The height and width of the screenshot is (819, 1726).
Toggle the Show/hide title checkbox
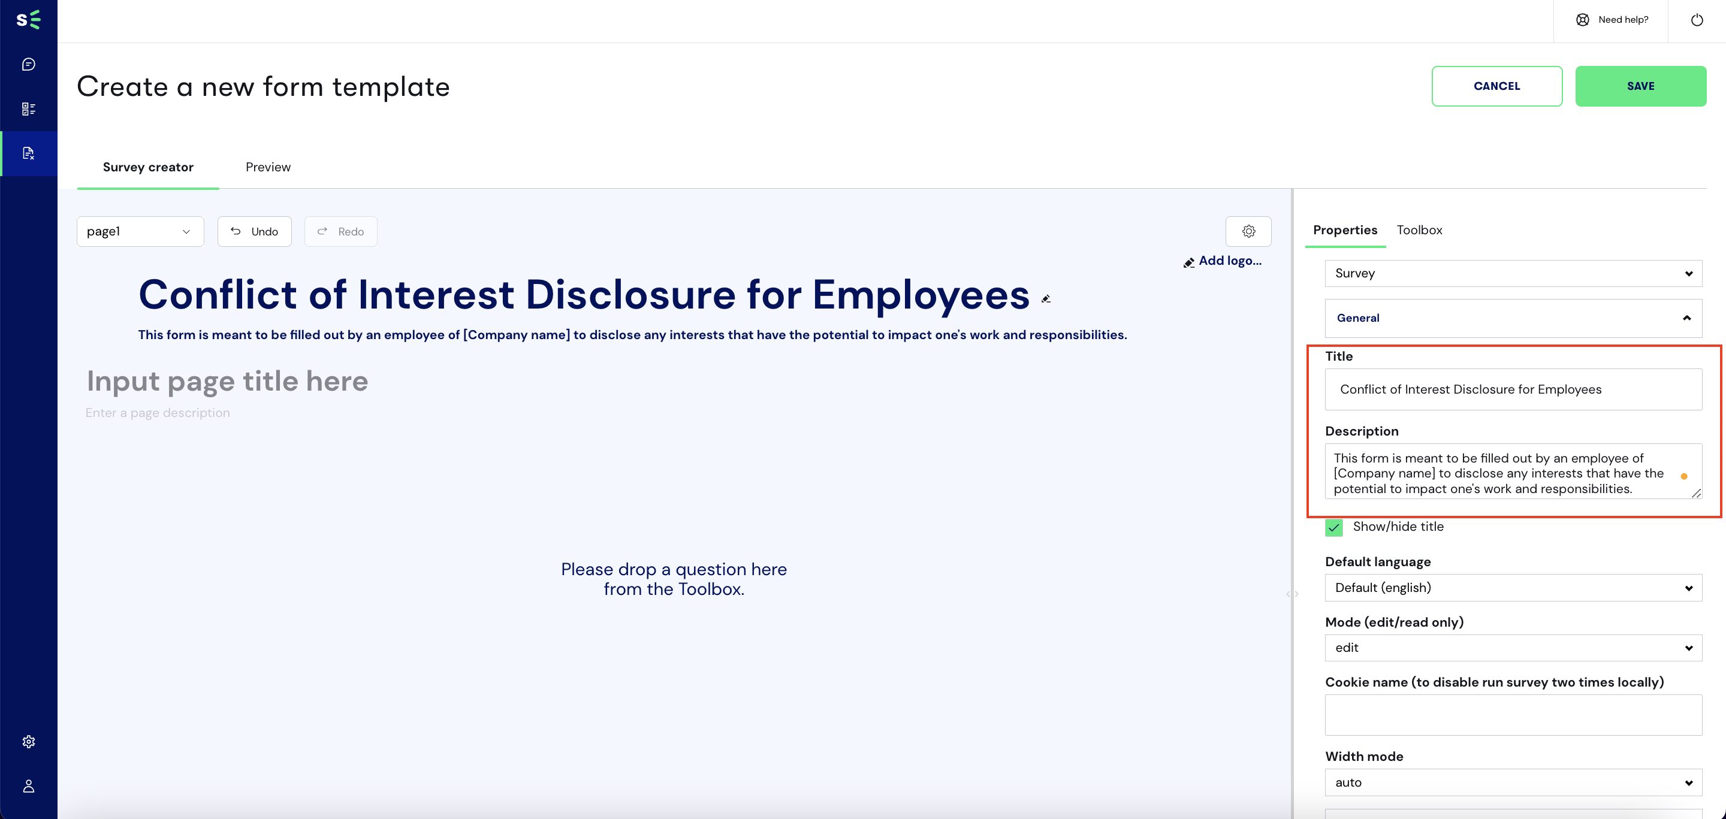(x=1334, y=528)
